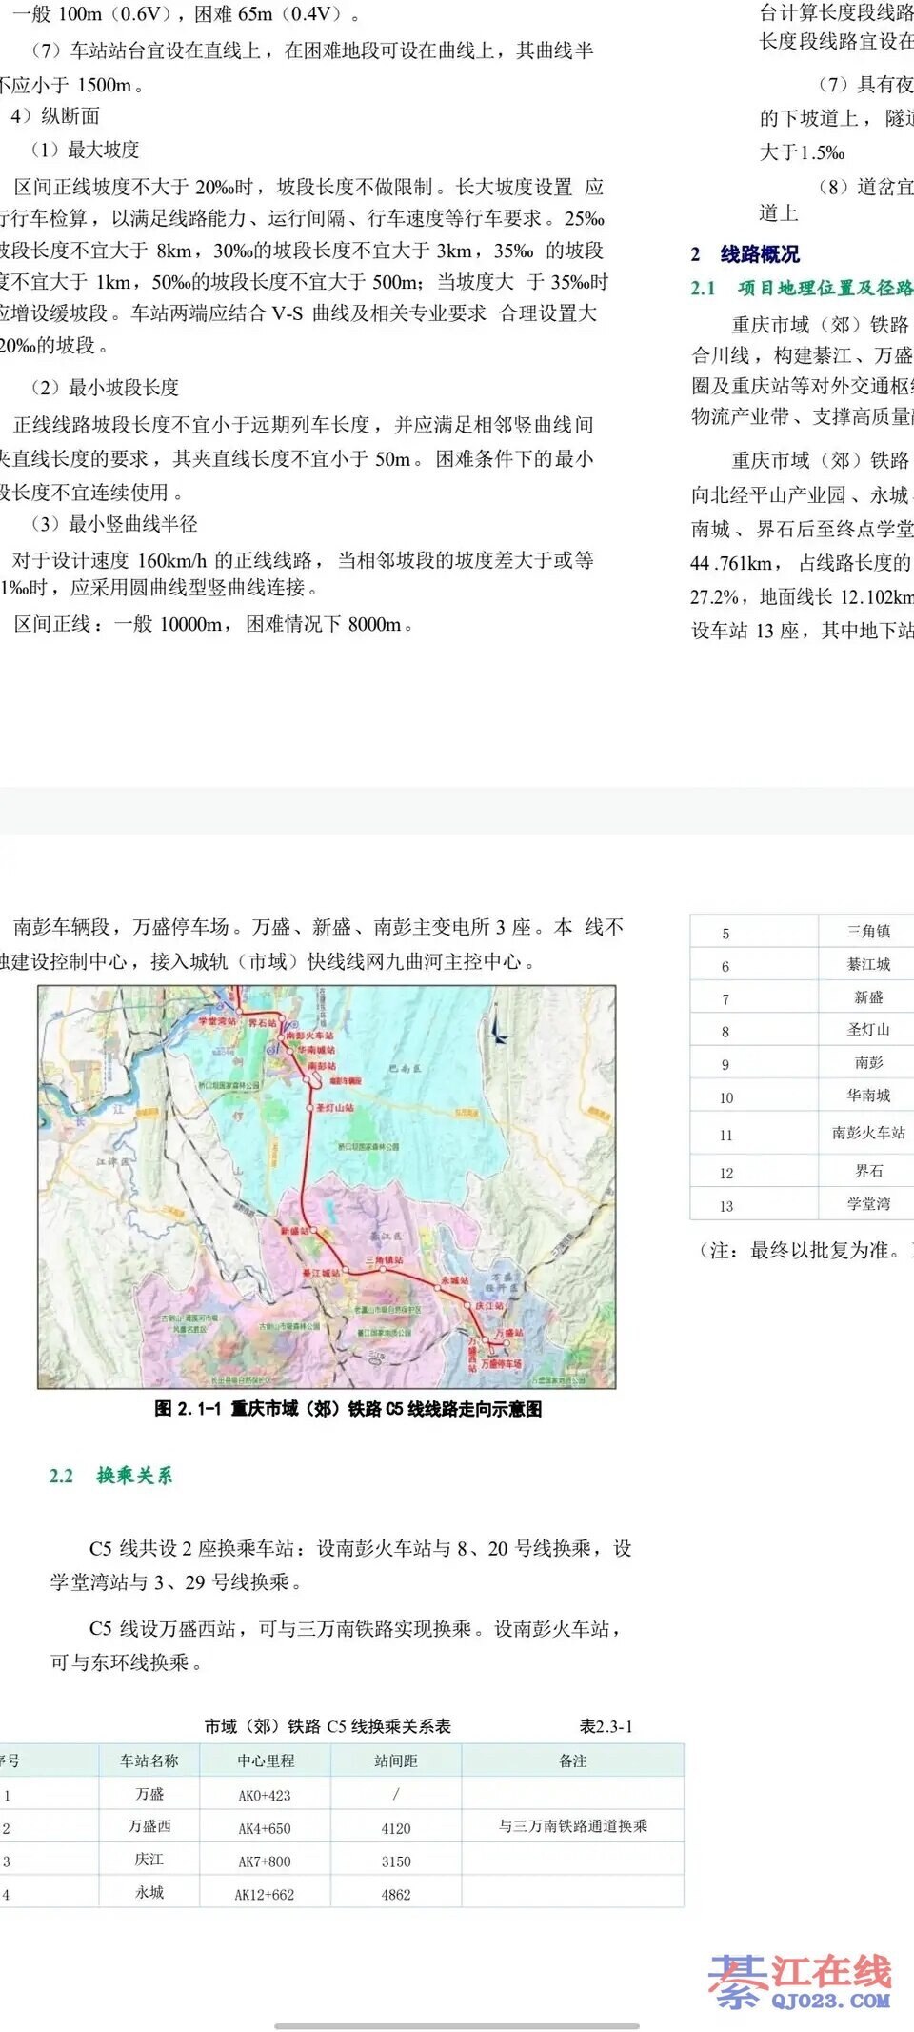Tap the home indicator bar at the bottom
Viewport: 914px width, 2032px height.
457,2025
